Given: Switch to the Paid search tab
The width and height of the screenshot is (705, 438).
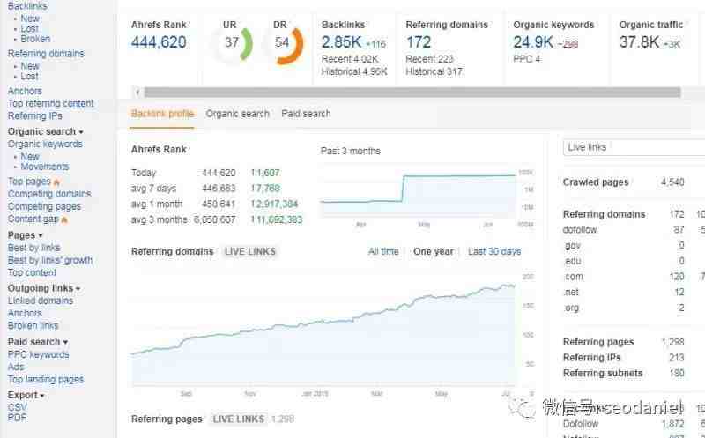Looking at the screenshot, I should click(306, 114).
